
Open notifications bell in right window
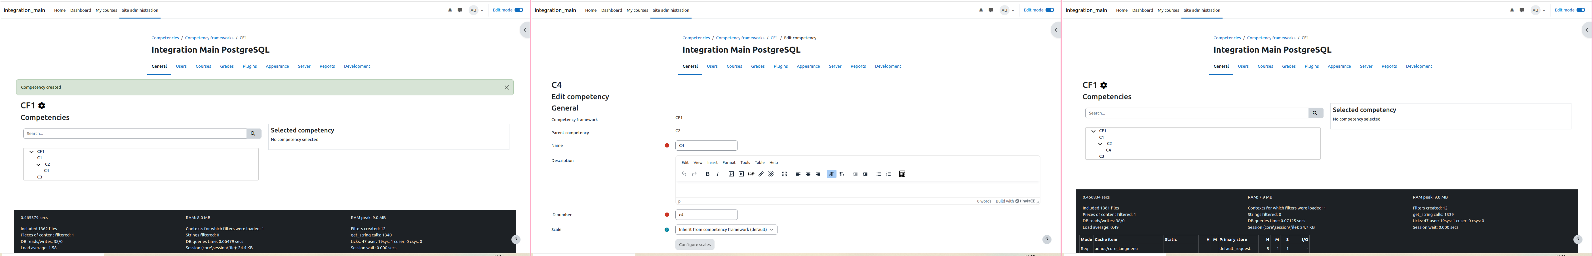[1512, 10]
